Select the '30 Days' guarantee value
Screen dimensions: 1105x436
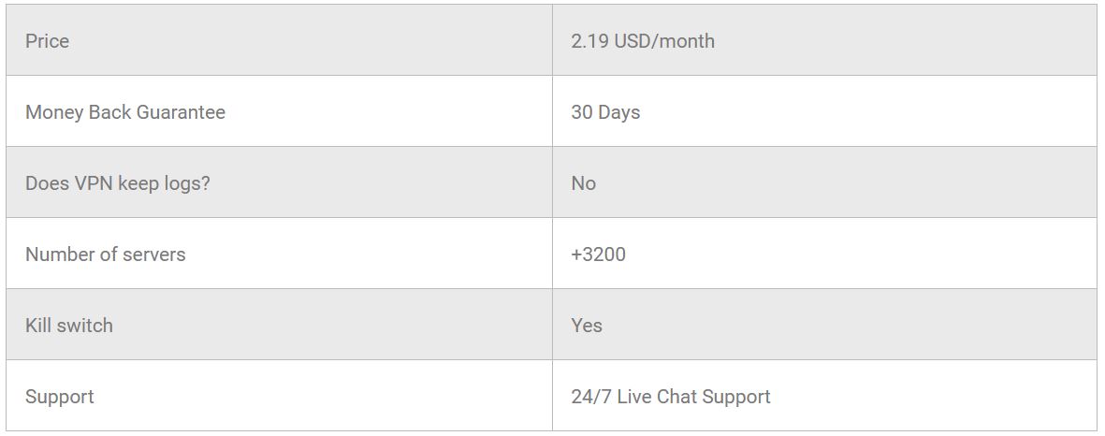605,112
